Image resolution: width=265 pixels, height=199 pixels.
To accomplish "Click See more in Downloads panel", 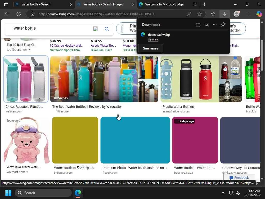I will 151,48.
